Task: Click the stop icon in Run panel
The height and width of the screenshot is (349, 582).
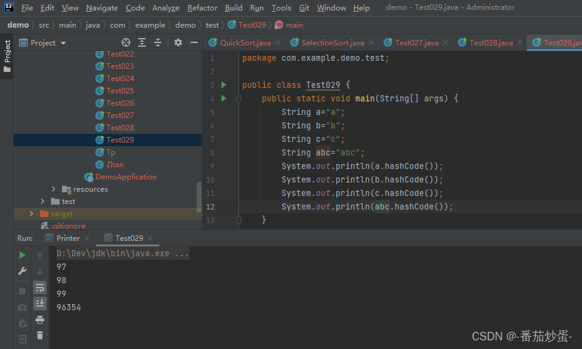Action: 22,291
